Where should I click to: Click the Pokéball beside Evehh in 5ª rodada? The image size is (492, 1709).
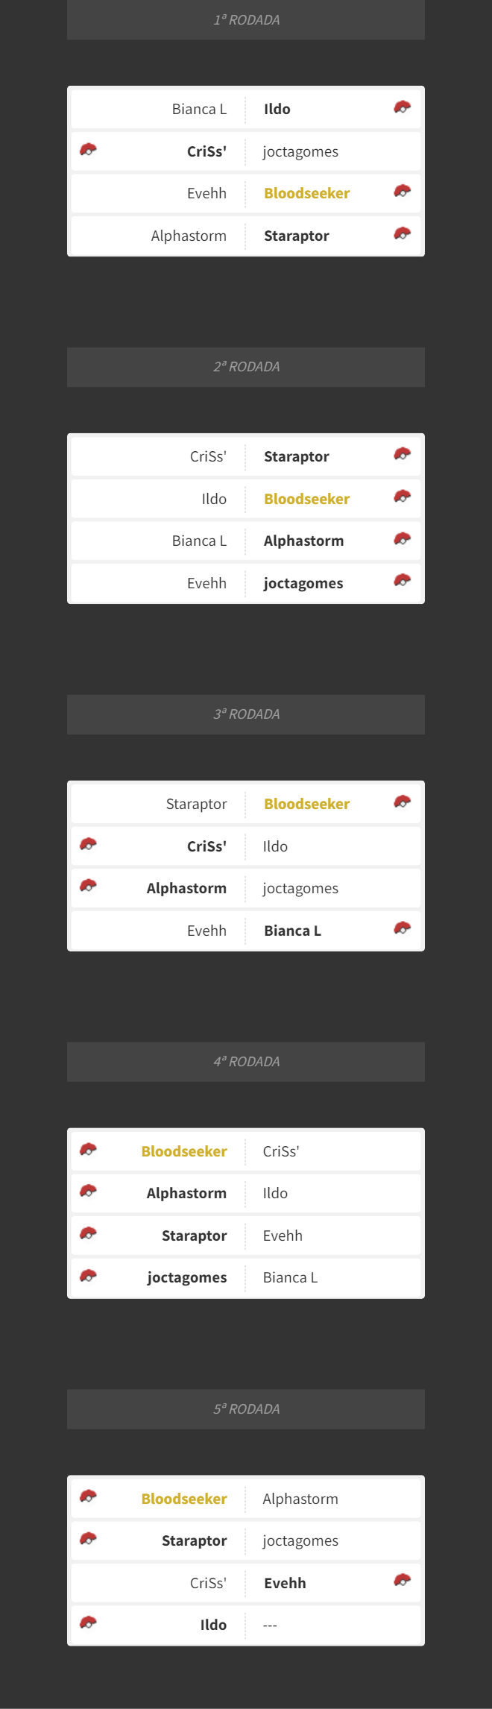[x=403, y=1581]
